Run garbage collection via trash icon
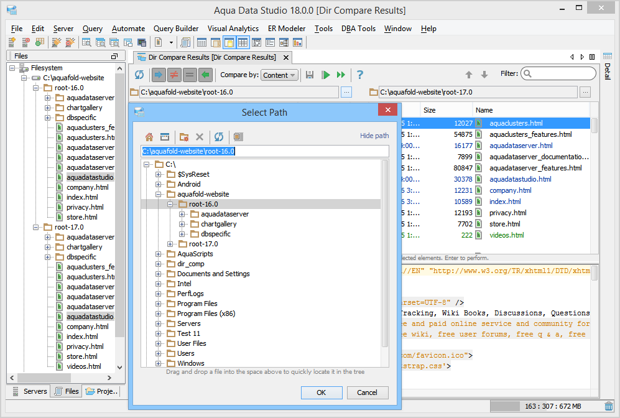Viewport: 620px width, 418px height. tap(609, 406)
